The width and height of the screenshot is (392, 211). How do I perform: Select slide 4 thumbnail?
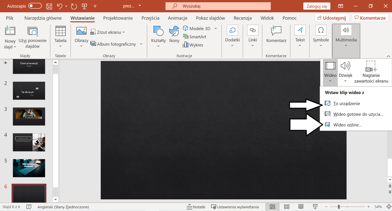29,142
